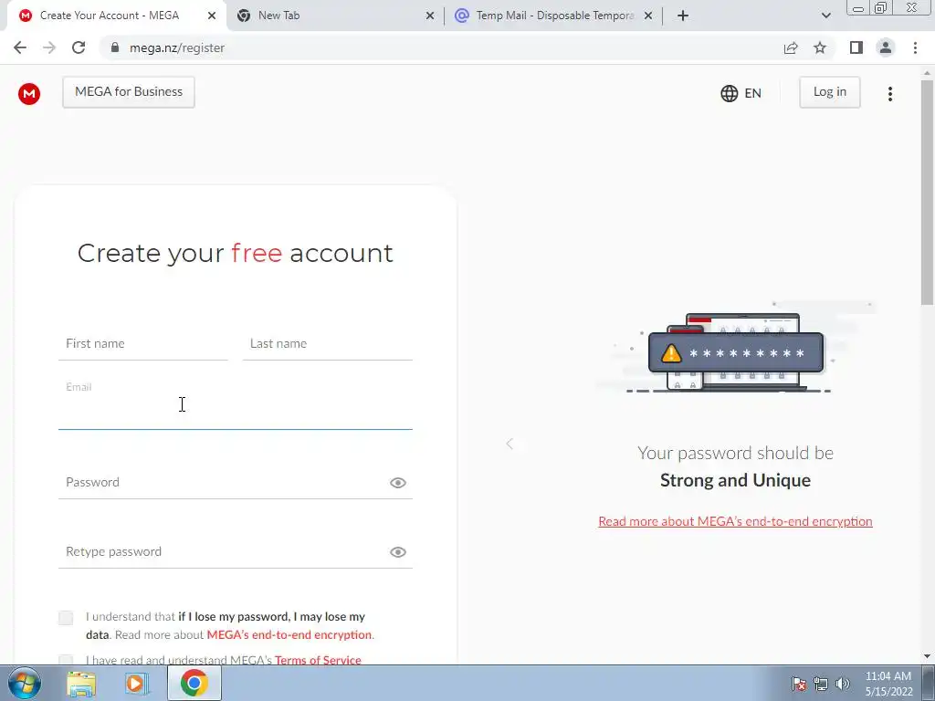
Task: Open a new browser tab with plus
Action: tap(683, 16)
